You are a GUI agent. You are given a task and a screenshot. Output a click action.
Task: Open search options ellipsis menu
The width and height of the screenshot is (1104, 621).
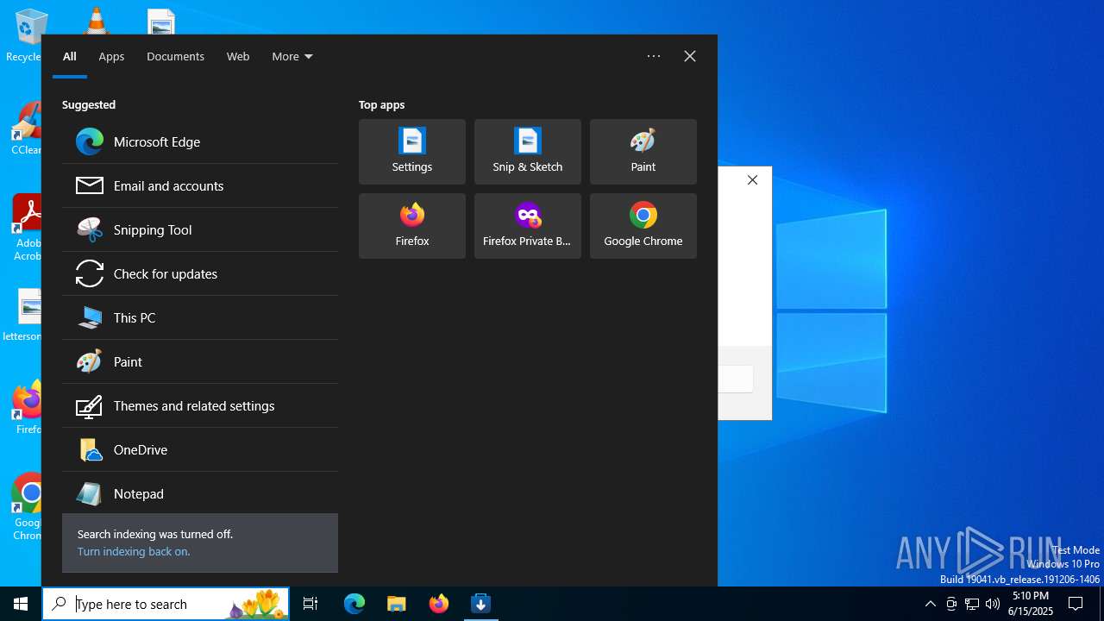click(654, 56)
